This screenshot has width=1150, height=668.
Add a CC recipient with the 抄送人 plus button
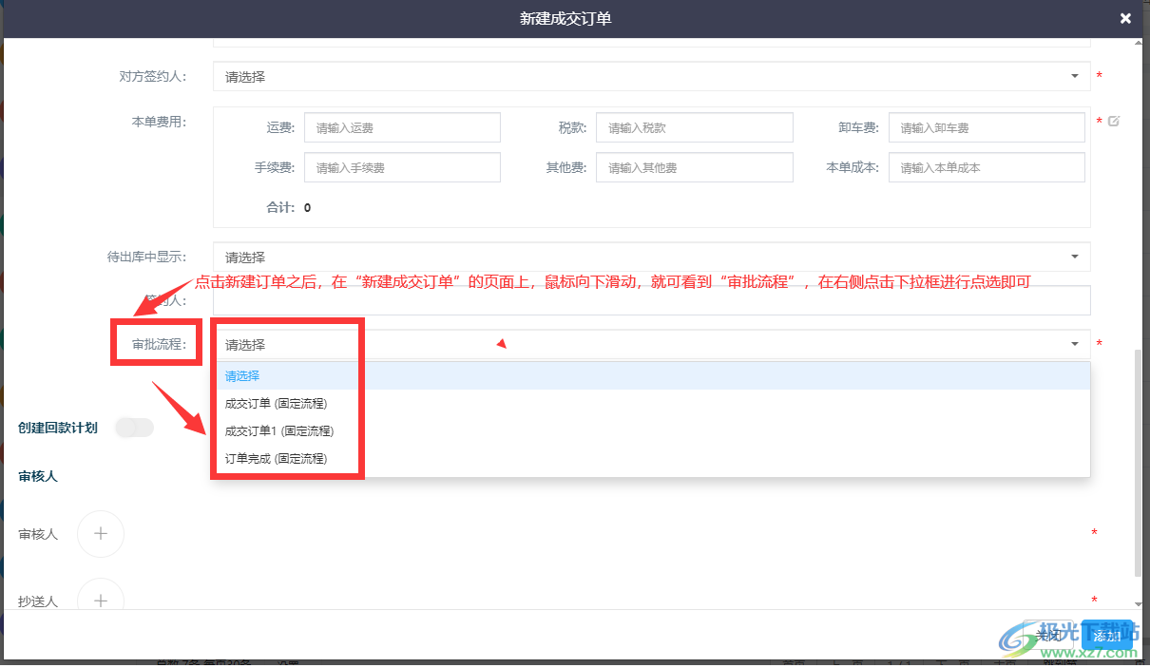coord(101,600)
